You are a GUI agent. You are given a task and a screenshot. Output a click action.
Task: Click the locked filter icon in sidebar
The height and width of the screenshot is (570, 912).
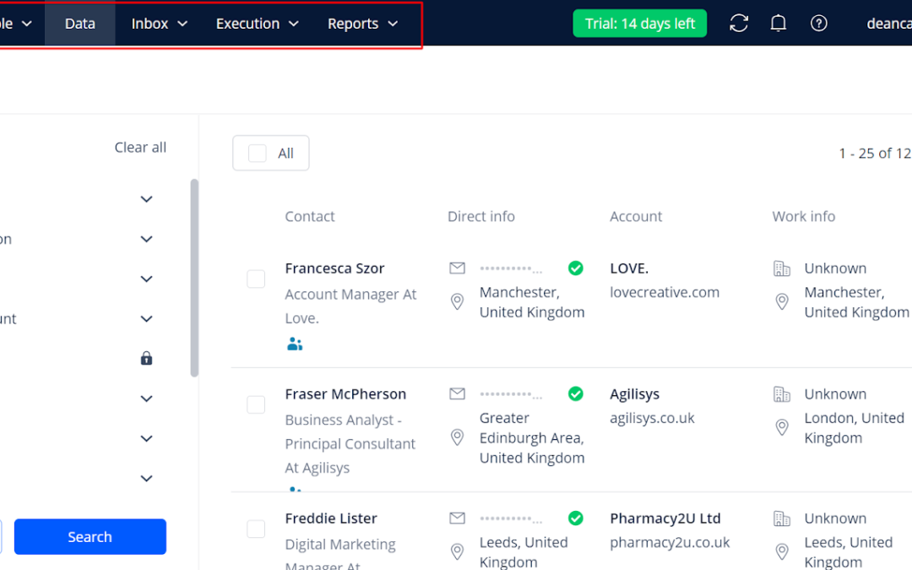[x=145, y=358]
